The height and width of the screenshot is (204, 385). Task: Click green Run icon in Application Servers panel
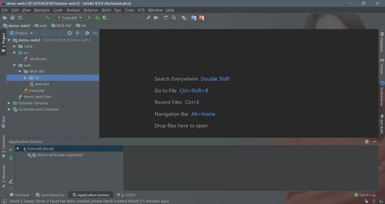[11, 150]
